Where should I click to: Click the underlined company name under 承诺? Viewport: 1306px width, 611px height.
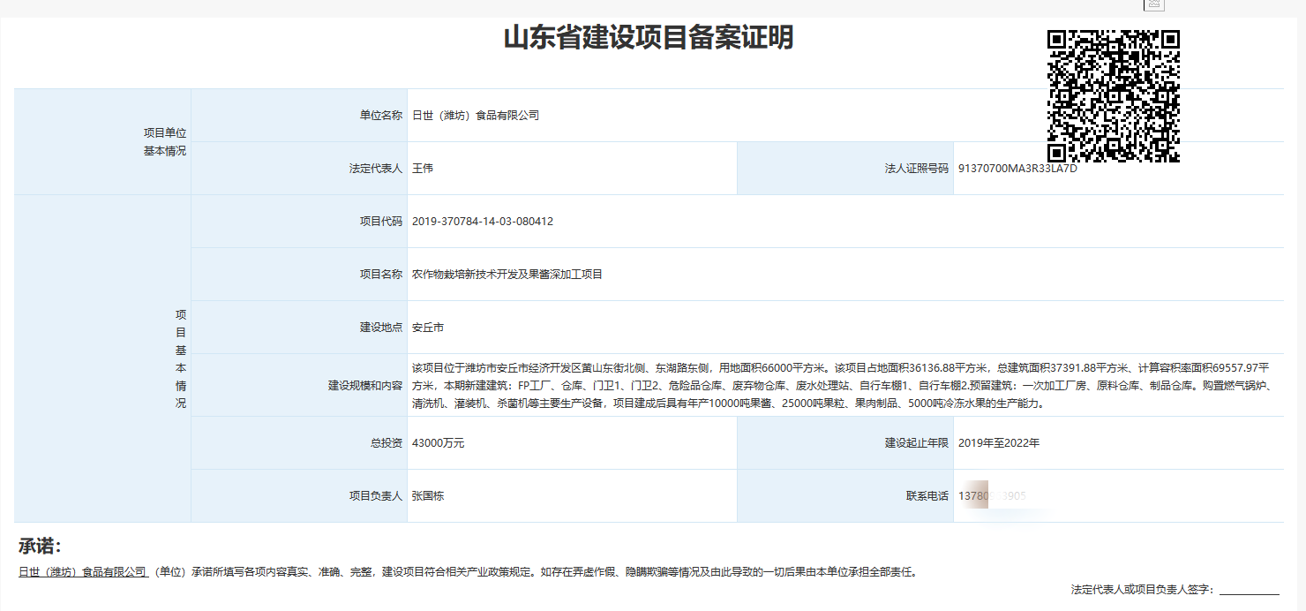point(83,571)
